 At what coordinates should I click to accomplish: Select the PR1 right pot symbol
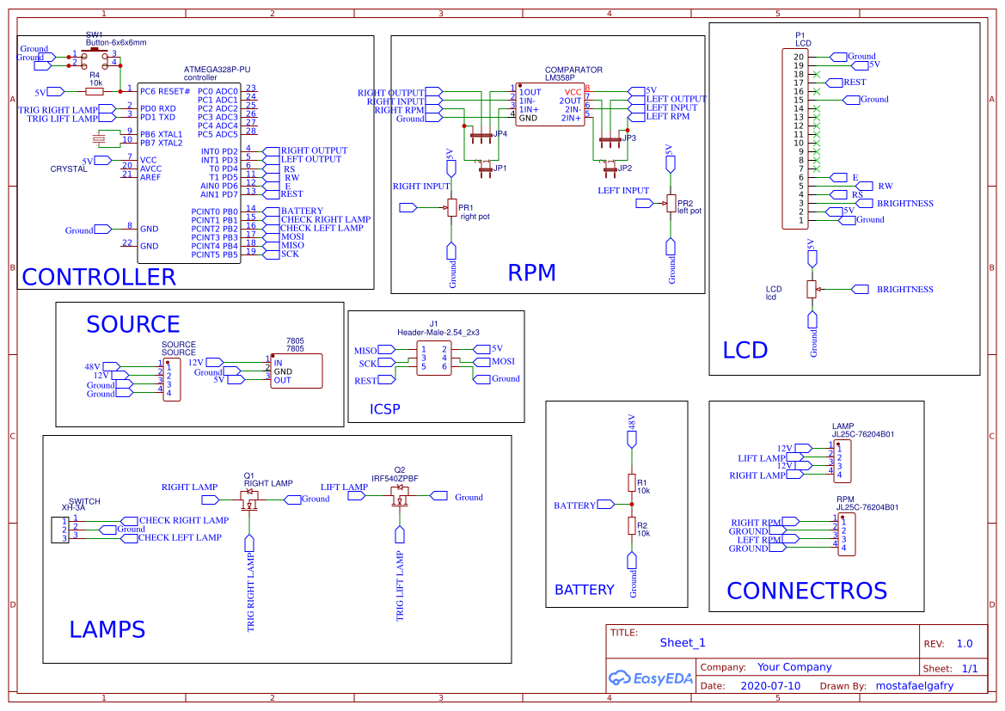(454, 206)
